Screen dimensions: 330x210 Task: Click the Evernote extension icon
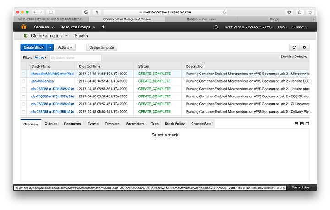tap(97, 12)
